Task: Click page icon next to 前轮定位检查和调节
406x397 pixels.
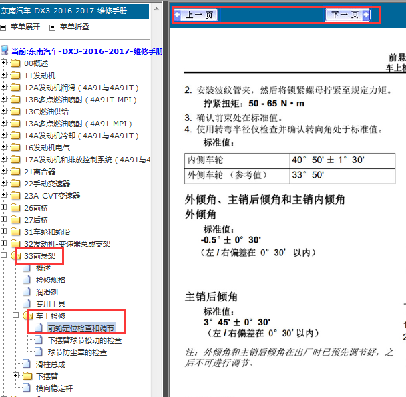Action: pos(39,327)
